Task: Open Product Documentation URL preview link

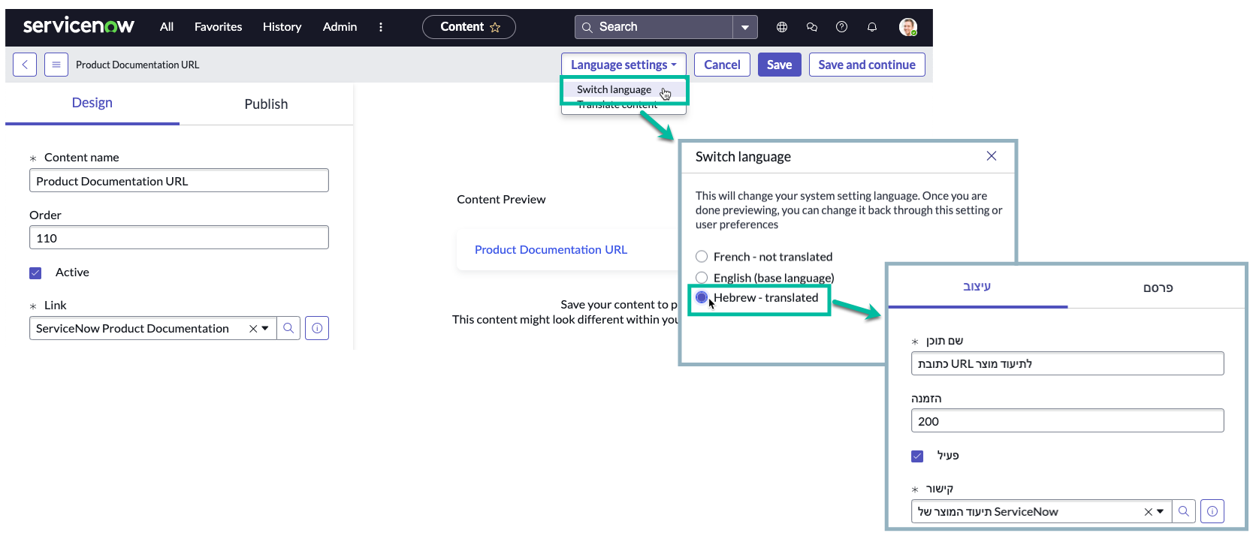Action: coord(551,250)
